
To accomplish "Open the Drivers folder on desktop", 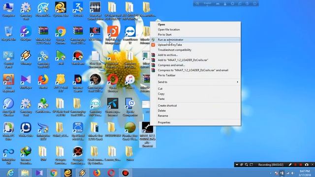I will tap(130, 154).
